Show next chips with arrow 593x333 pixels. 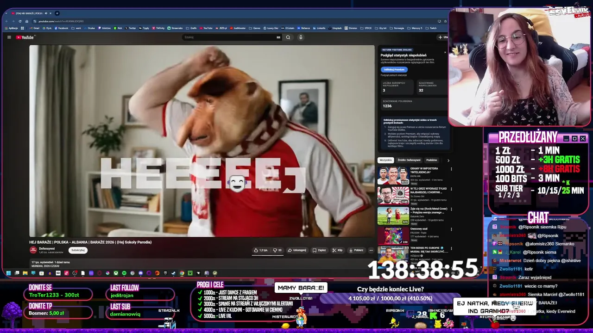click(448, 160)
